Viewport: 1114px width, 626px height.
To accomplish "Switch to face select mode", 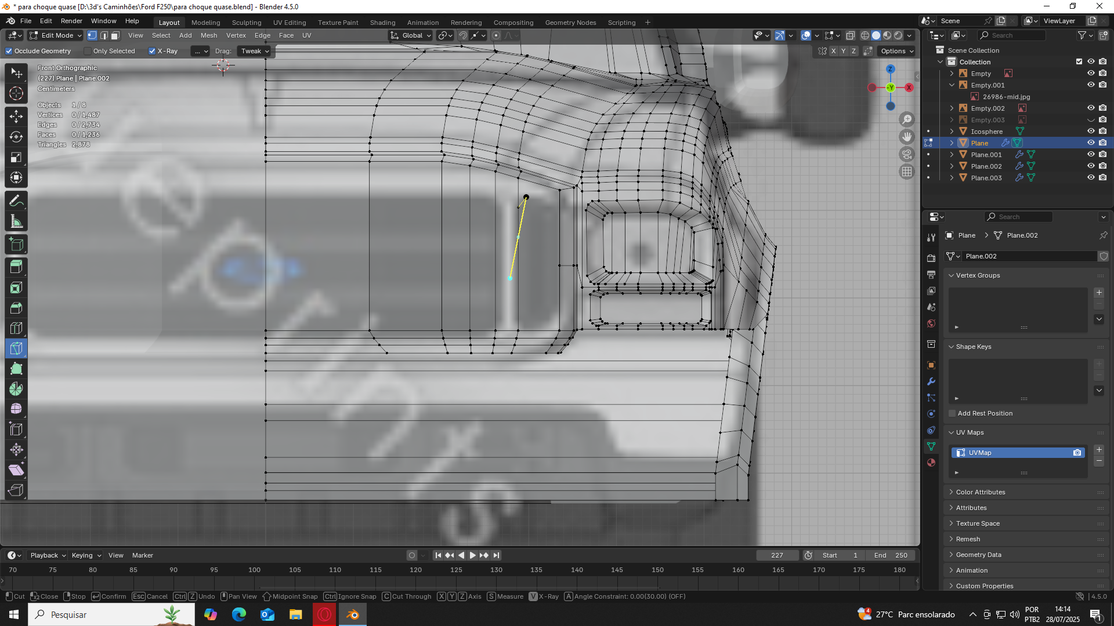I will (x=115, y=35).
